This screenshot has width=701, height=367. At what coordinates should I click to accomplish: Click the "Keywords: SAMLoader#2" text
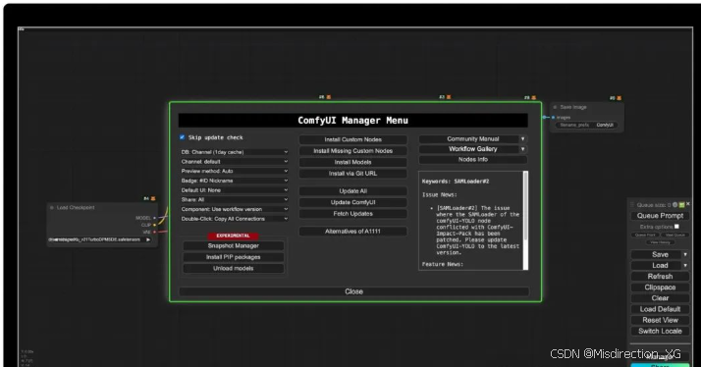(x=456, y=182)
